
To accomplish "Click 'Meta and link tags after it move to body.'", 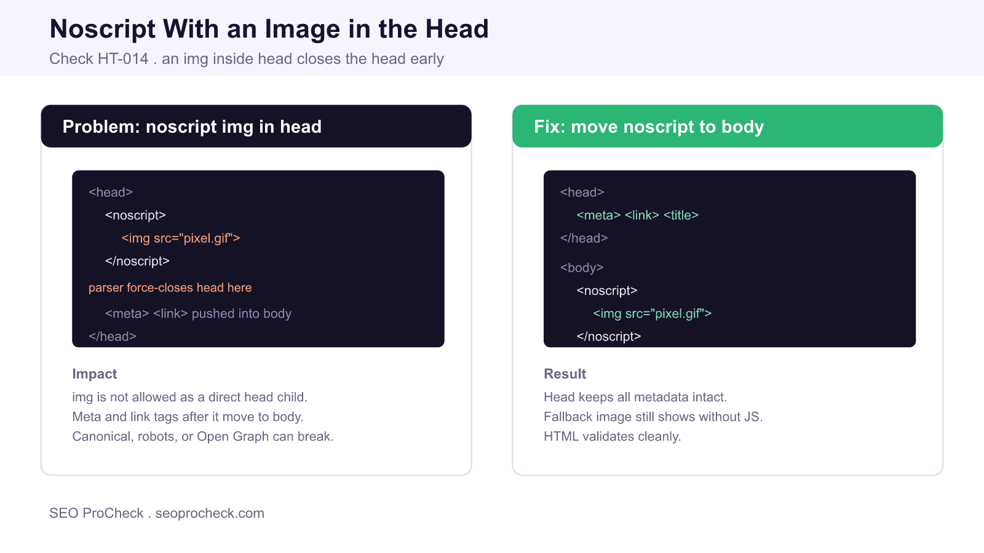I will click(x=188, y=417).
